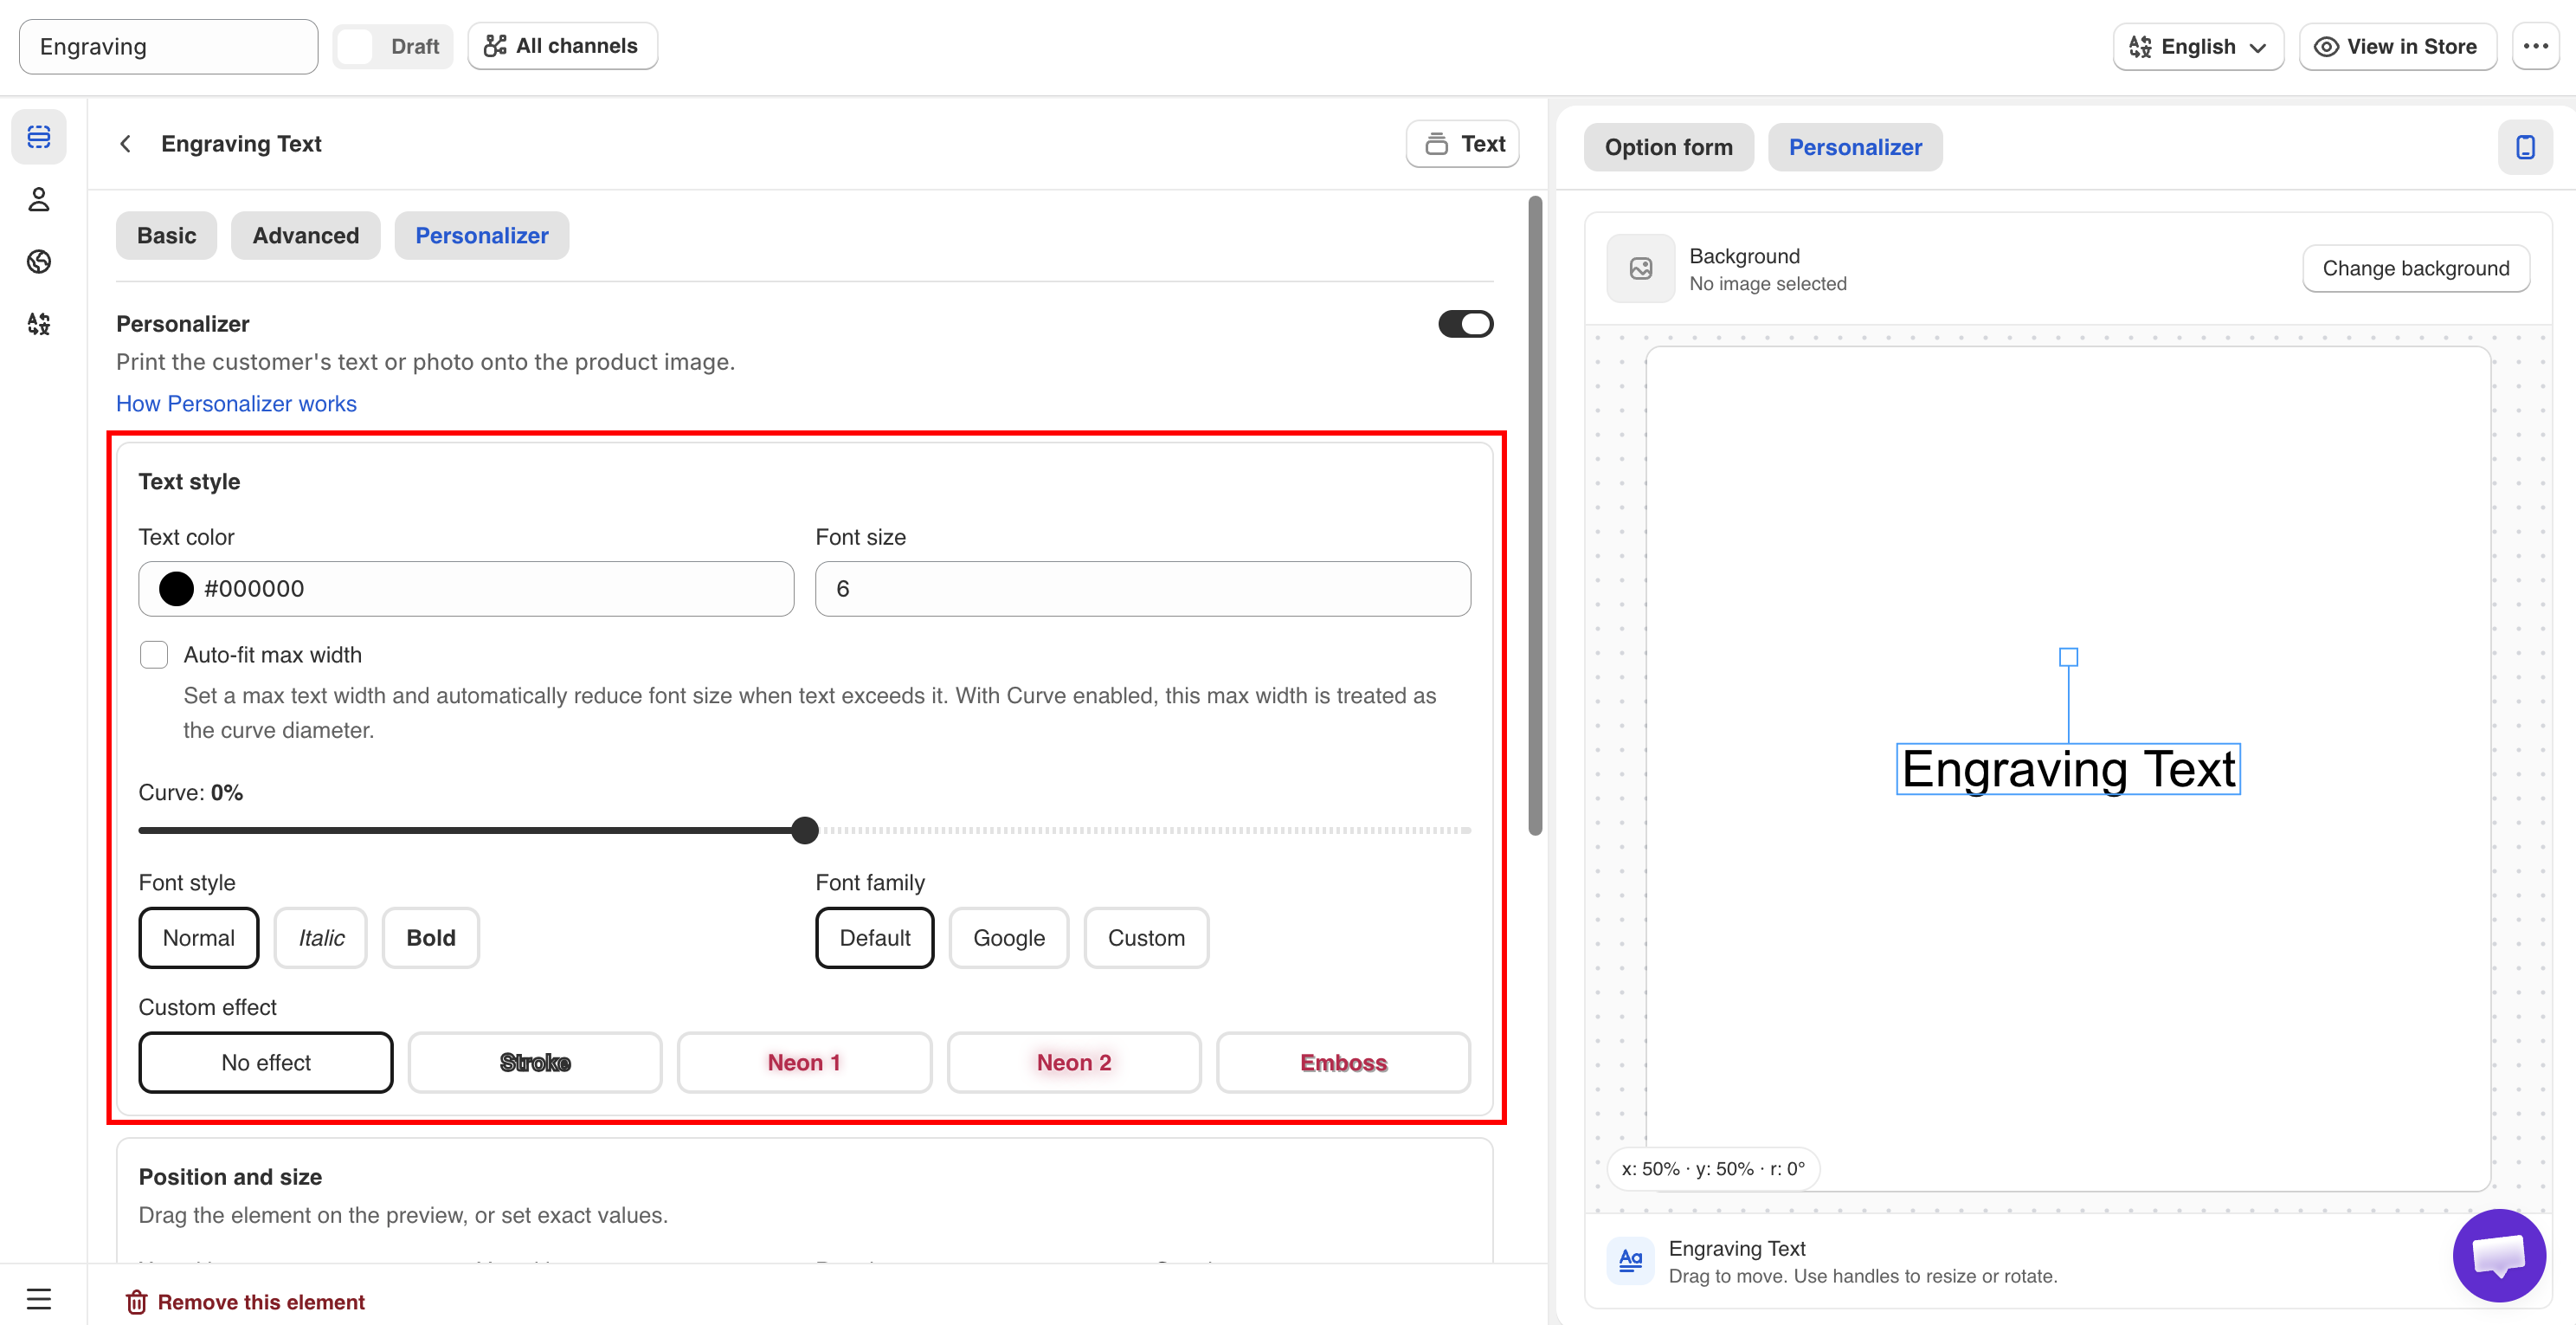Click the Curve slider handle
This screenshot has width=2576, height=1325.
(805, 830)
